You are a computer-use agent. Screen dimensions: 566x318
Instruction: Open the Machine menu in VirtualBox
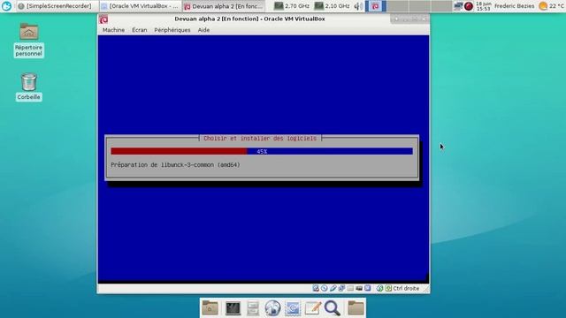[113, 30]
